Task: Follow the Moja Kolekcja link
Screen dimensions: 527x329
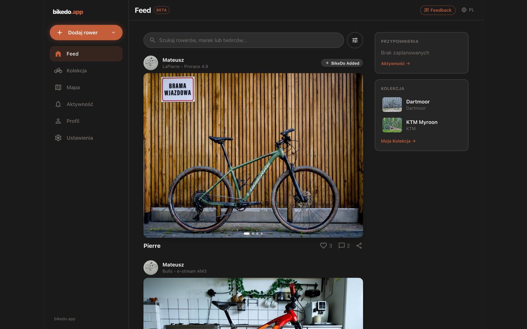Action: click(x=398, y=141)
